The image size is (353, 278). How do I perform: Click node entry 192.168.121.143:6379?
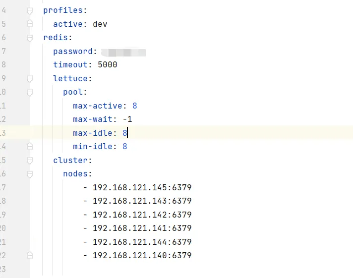pyautogui.click(x=142, y=201)
